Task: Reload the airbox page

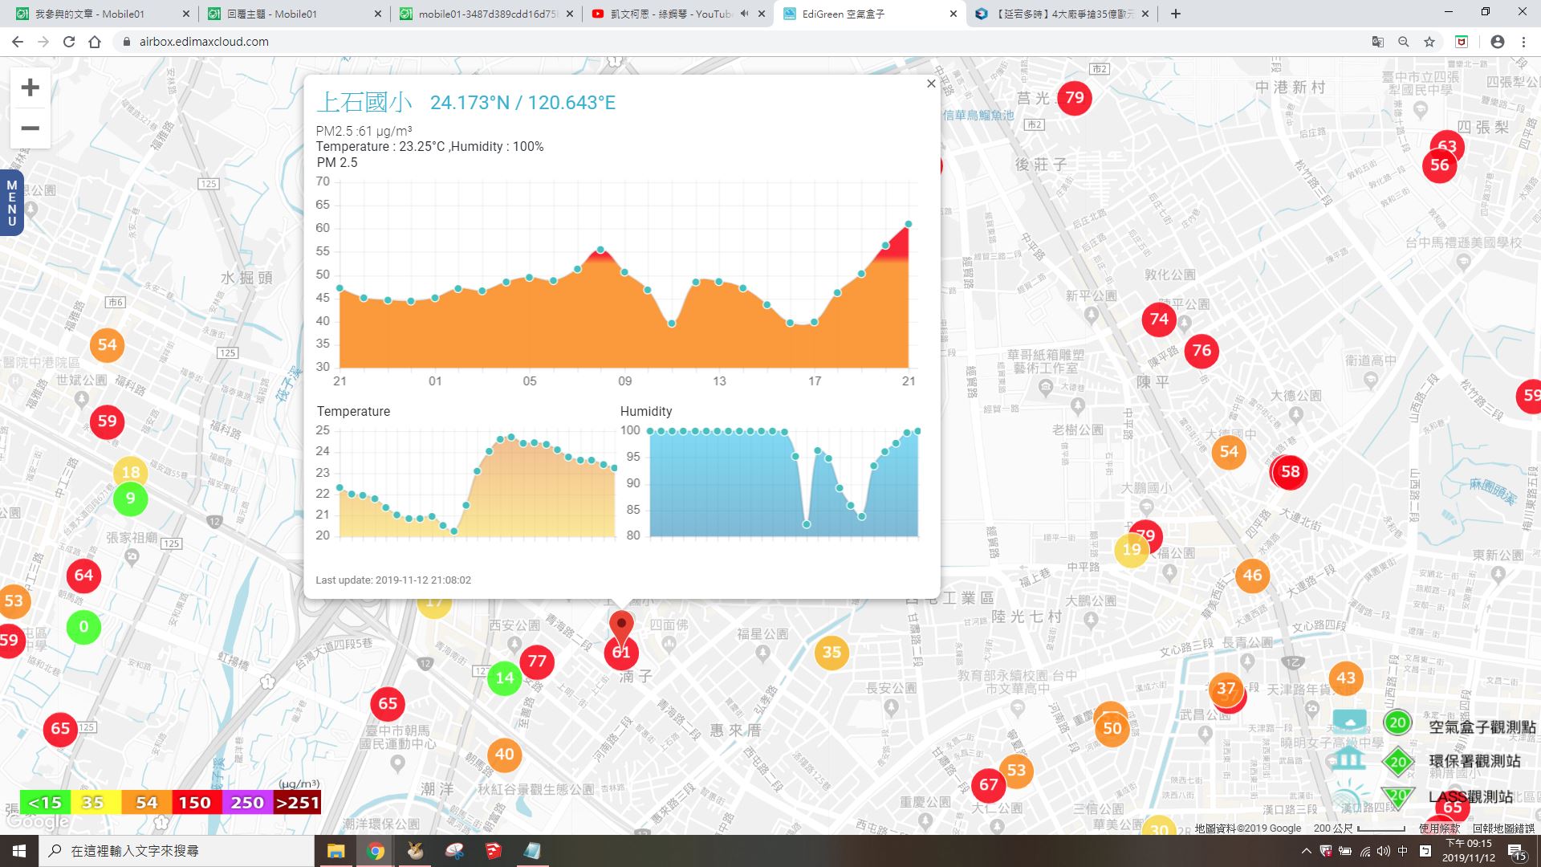Action: click(69, 42)
